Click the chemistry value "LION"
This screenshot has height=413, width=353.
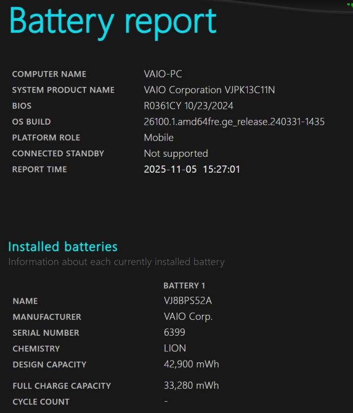175,348
